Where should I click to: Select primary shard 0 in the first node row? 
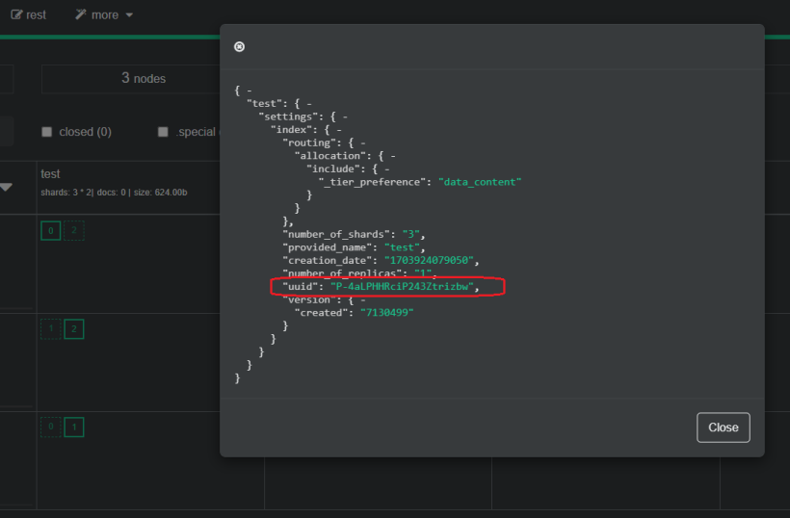[x=50, y=230]
